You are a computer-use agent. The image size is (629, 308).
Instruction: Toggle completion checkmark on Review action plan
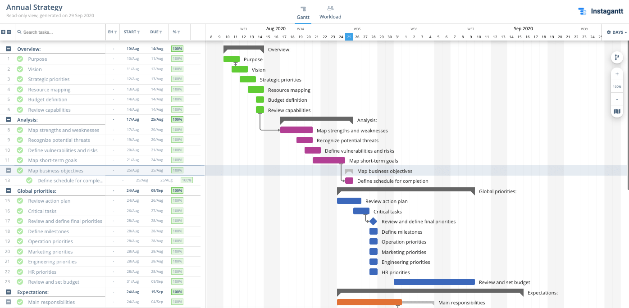(x=19, y=201)
